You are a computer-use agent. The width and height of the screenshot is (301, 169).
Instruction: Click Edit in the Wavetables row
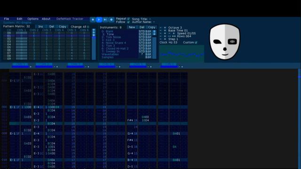pyautogui.click(x=148, y=54)
